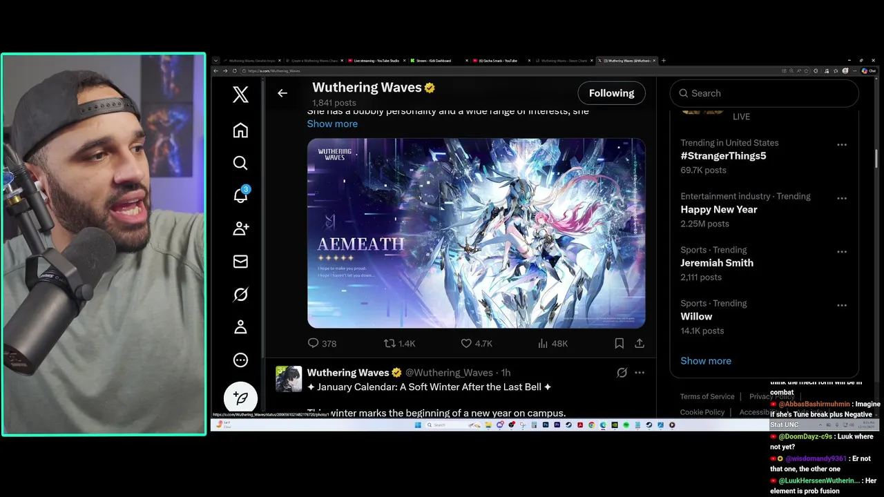Go back with the profile arrow
This screenshot has height=497, width=884.
point(282,93)
